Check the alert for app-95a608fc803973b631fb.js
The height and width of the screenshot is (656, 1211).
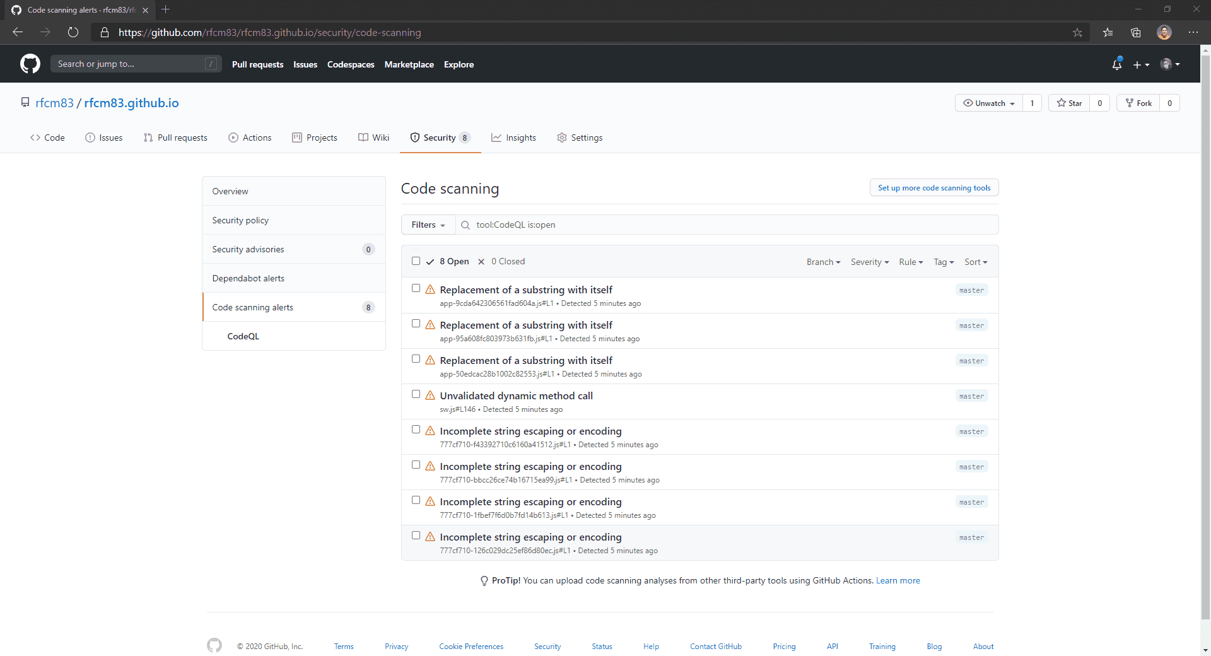point(416,324)
